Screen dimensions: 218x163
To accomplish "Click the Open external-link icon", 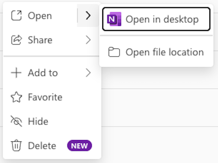I will coord(16,15).
